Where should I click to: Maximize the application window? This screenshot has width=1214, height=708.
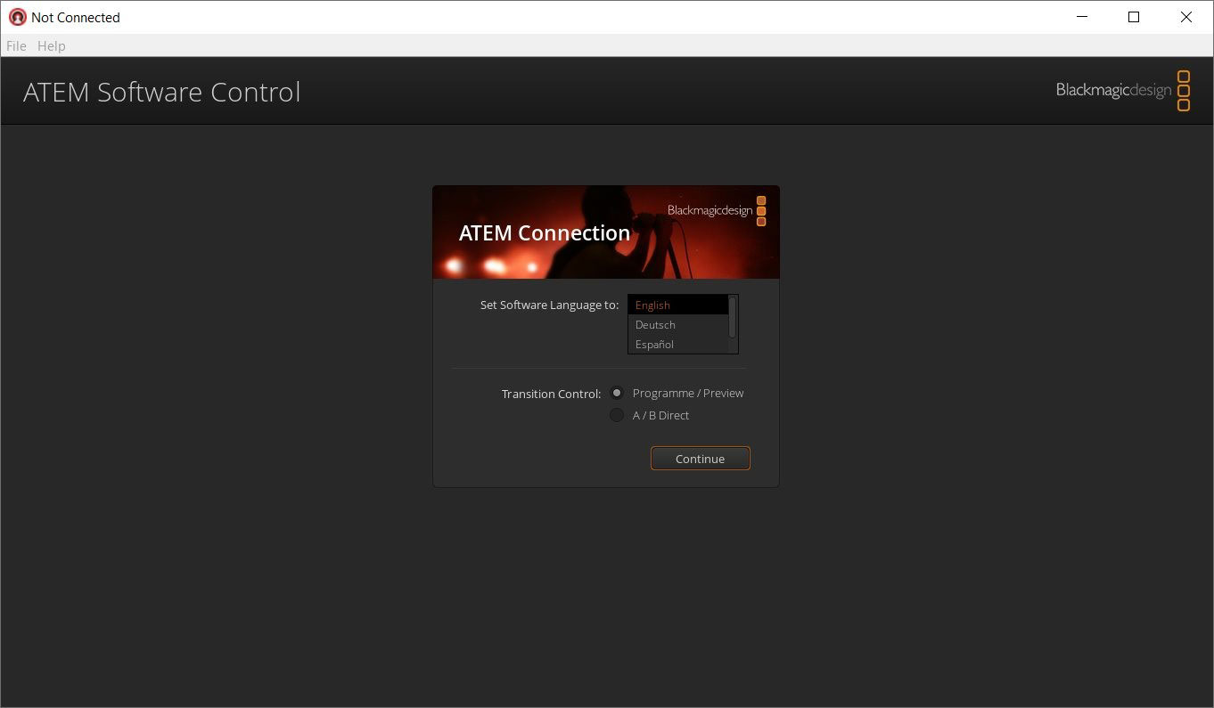tap(1134, 17)
